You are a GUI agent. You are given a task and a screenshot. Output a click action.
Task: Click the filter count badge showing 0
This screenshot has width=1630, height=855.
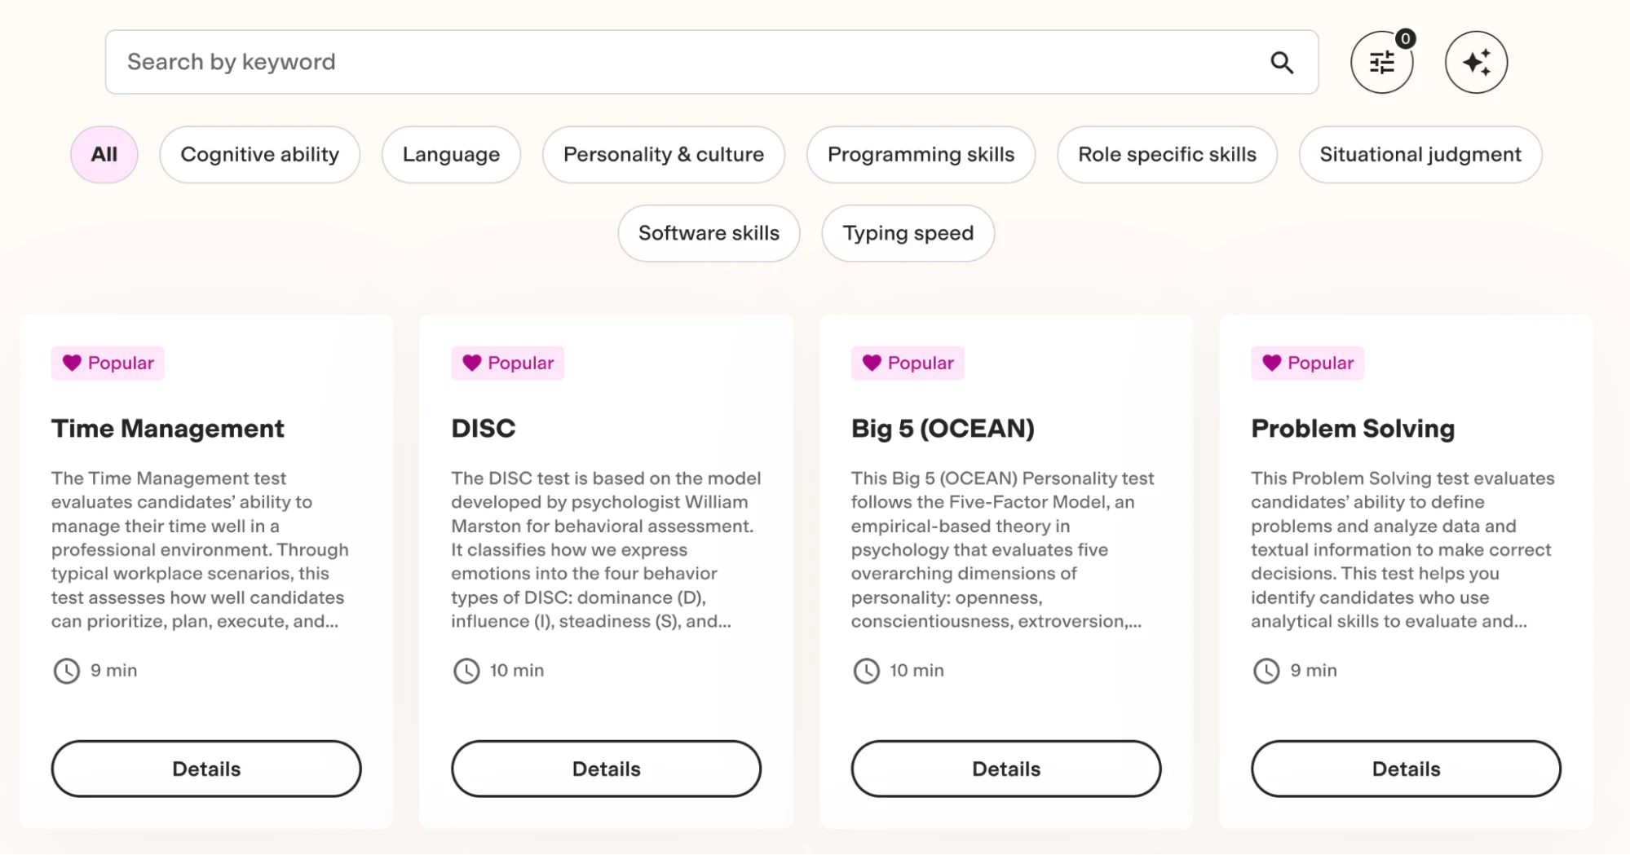pos(1405,39)
